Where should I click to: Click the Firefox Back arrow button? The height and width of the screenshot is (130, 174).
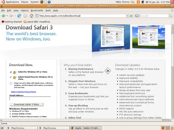tap(3, 16)
